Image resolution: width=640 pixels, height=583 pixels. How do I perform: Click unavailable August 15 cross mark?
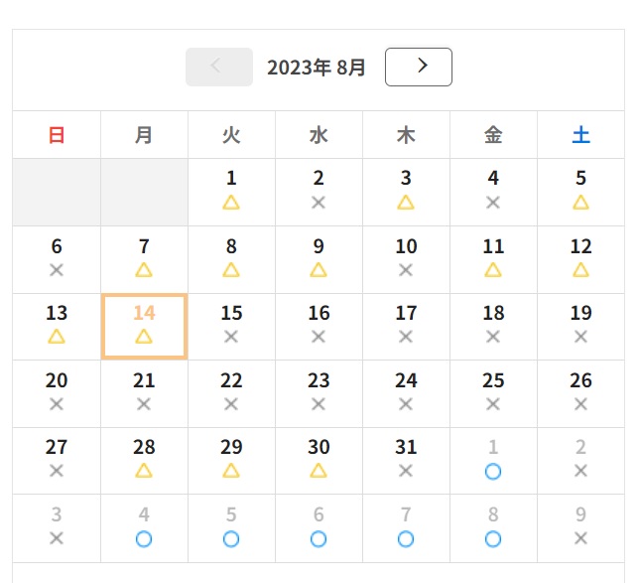[231, 337]
